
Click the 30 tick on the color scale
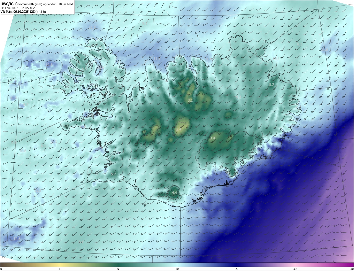295,269
